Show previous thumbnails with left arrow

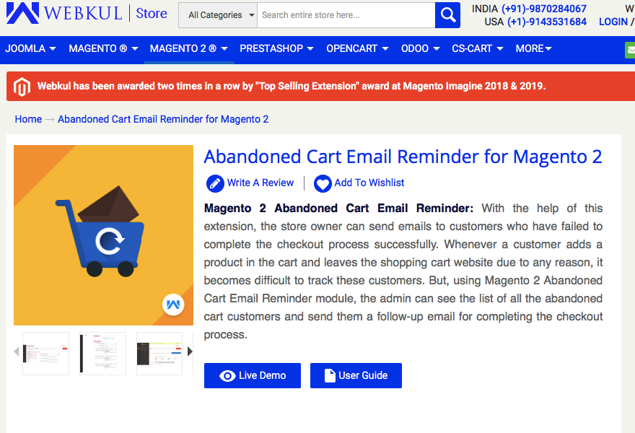point(17,351)
